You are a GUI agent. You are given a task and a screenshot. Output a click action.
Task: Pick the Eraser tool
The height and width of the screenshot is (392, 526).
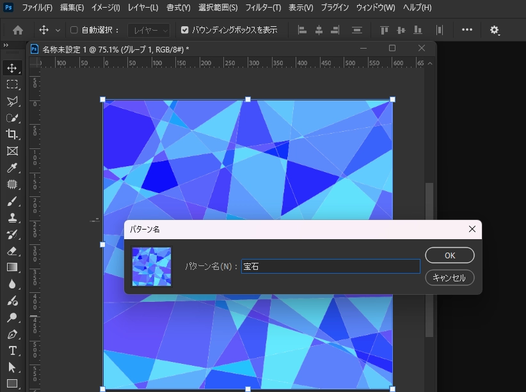pos(12,251)
